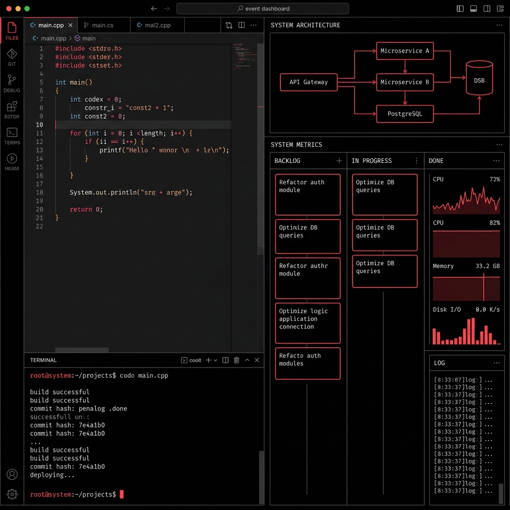
Task: Click the main.cpp breadcrumb
Action: pos(49,38)
